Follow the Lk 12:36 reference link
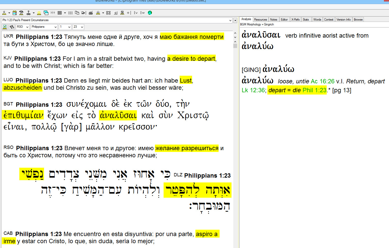Screen dimensions: 389x248 tap(253, 90)
